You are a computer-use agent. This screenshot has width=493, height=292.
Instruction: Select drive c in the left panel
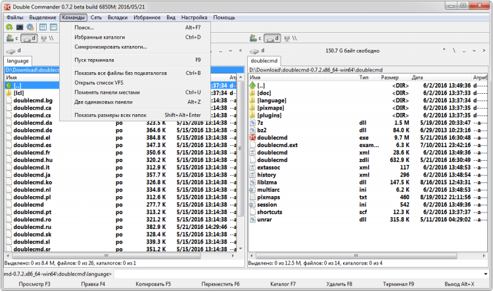click(x=12, y=38)
